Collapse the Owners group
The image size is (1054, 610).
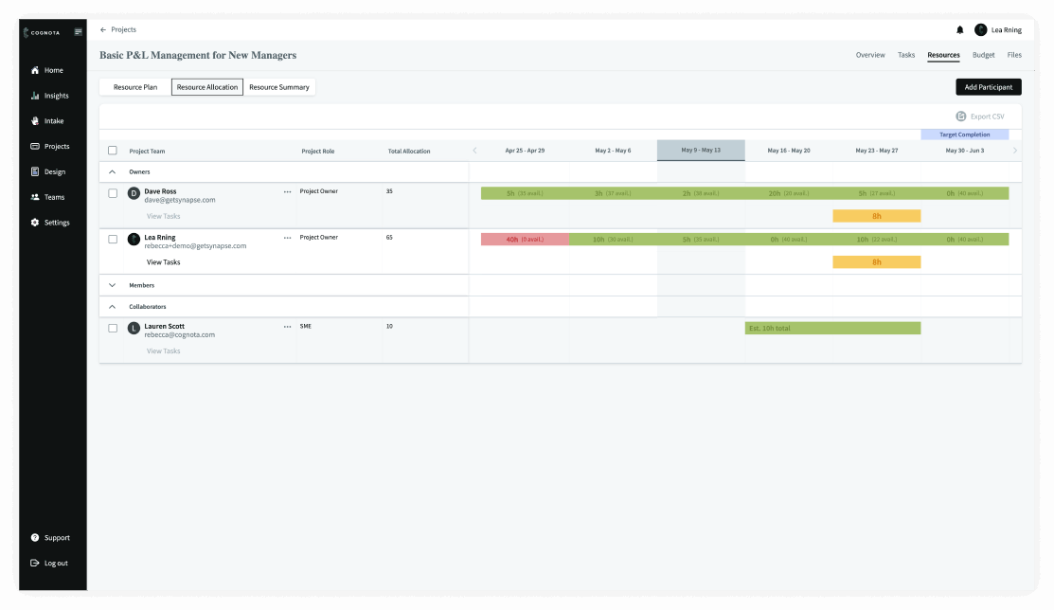coord(113,172)
